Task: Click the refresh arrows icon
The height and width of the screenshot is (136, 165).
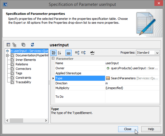Action: [x=32, y=45]
